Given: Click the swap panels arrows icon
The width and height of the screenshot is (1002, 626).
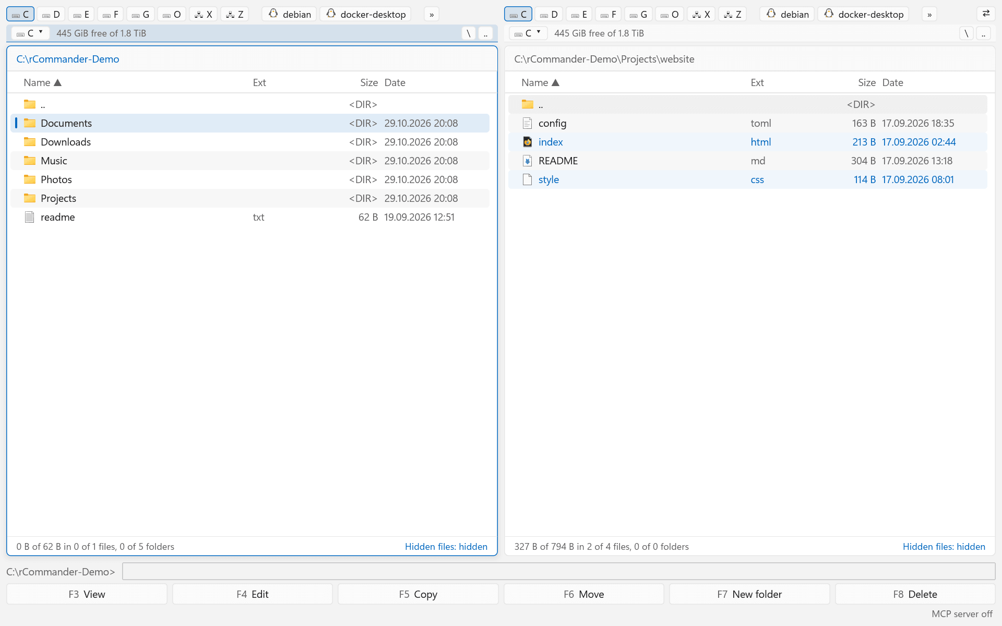Looking at the screenshot, I should 986,14.
